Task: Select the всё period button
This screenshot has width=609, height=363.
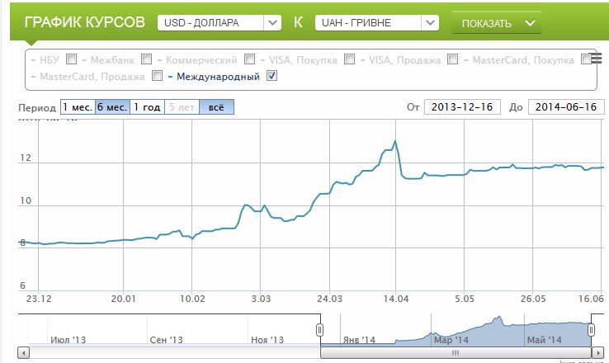Action: [216, 107]
